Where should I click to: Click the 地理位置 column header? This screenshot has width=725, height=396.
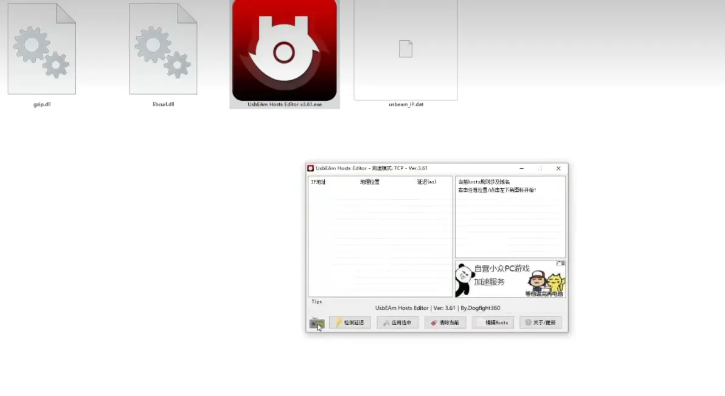pyautogui.click(x=369, y=182)
